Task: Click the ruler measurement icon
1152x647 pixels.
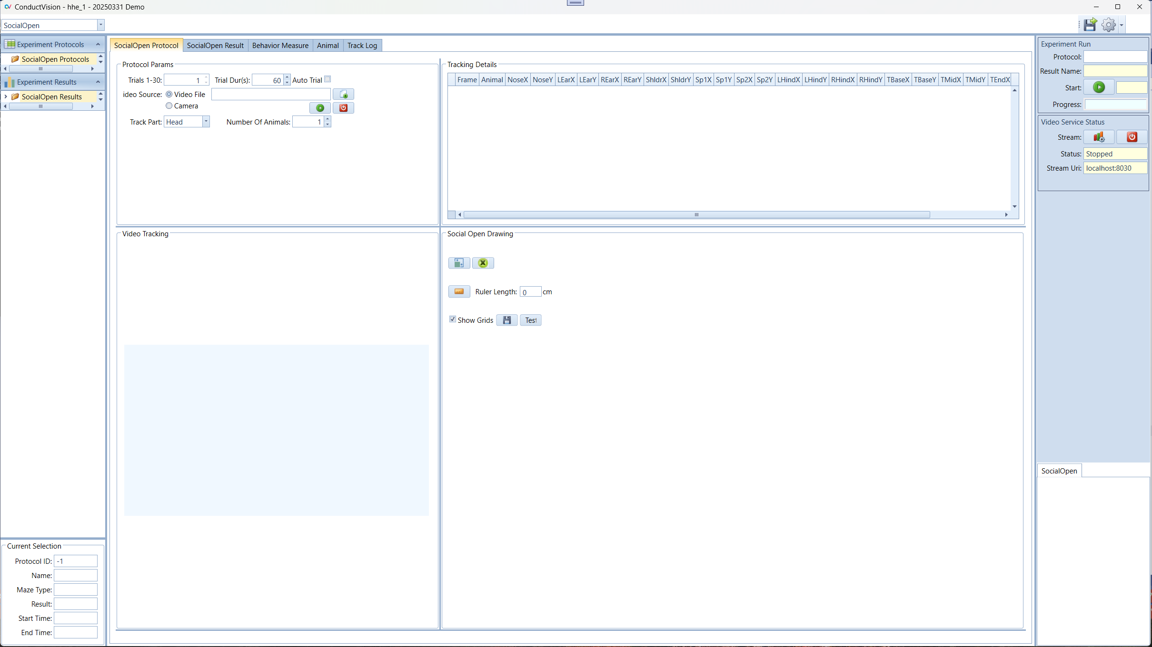Action: point(459,291)
